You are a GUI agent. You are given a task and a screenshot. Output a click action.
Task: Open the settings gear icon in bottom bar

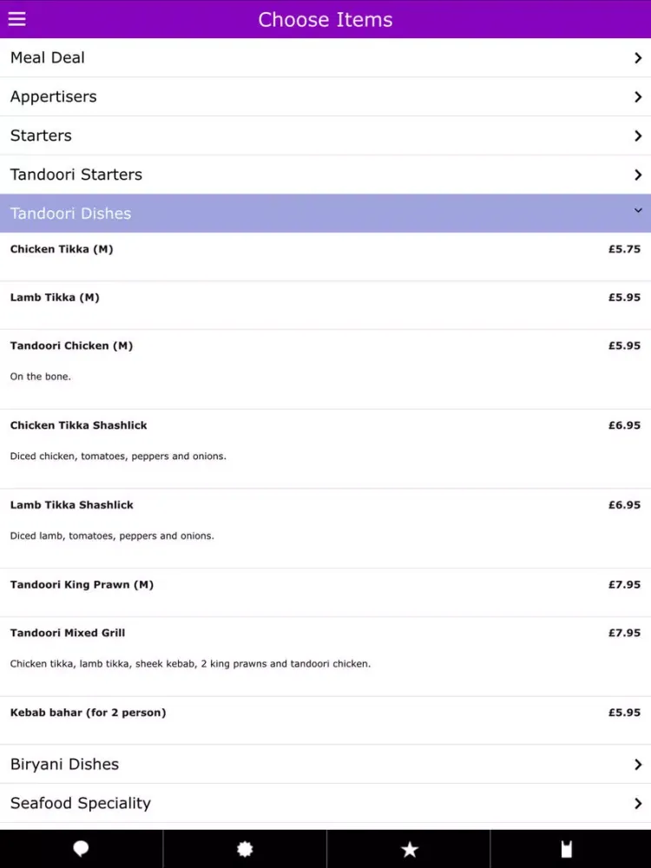pos(245,849)
